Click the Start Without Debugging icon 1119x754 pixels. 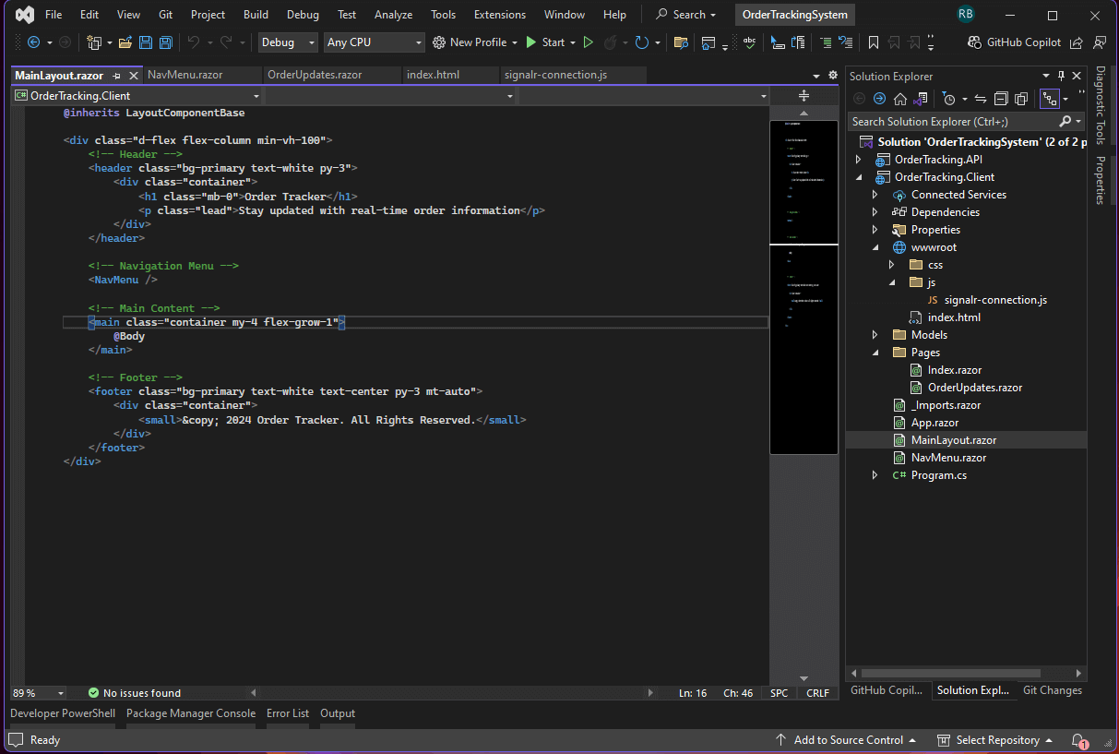tap(588, 42)
